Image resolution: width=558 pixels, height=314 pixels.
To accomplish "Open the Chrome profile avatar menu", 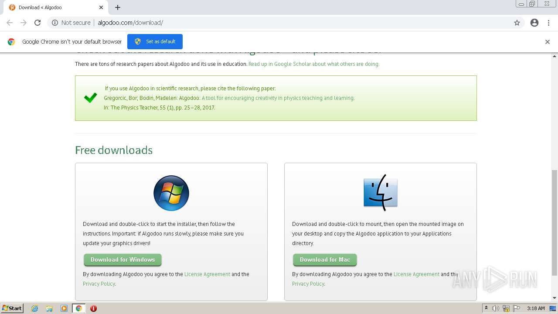I will tap(534, 23).
